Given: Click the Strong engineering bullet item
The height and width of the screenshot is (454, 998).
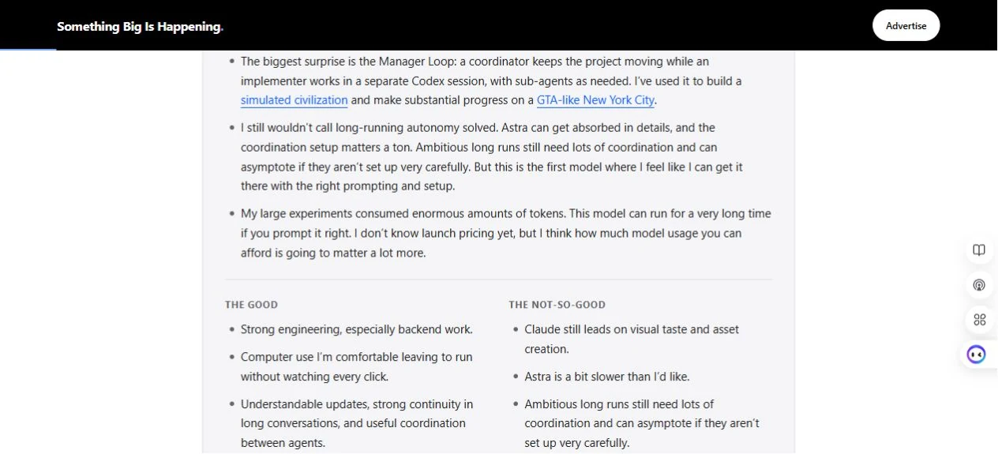Looking at the screenshot, I should click(x=356, y=329).
